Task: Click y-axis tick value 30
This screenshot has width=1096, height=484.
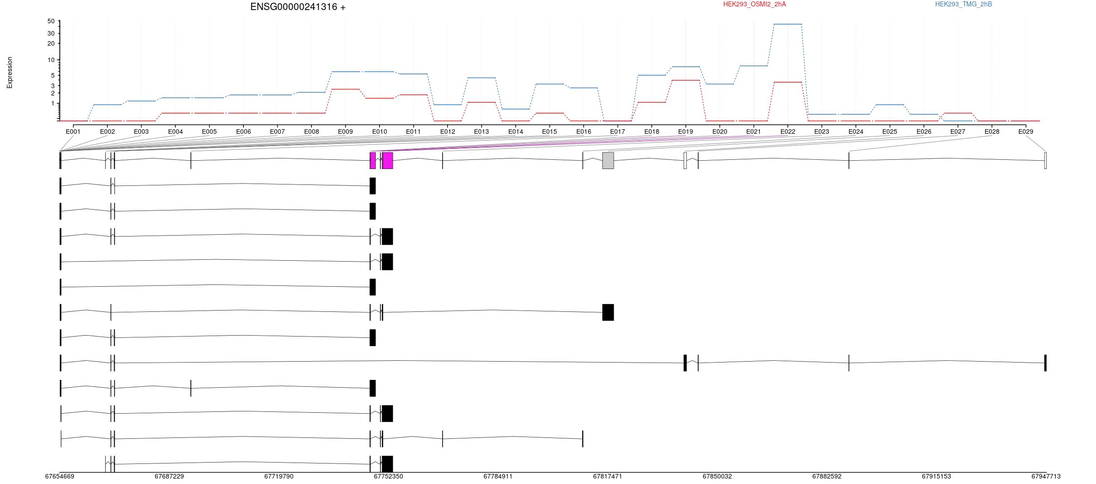Action: click(x=51, y=33)
